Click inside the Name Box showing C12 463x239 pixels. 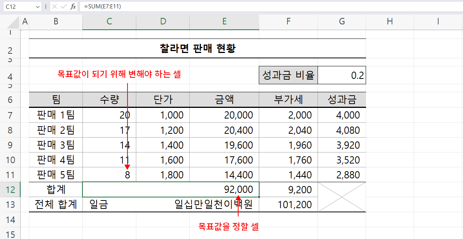(13, 6)
